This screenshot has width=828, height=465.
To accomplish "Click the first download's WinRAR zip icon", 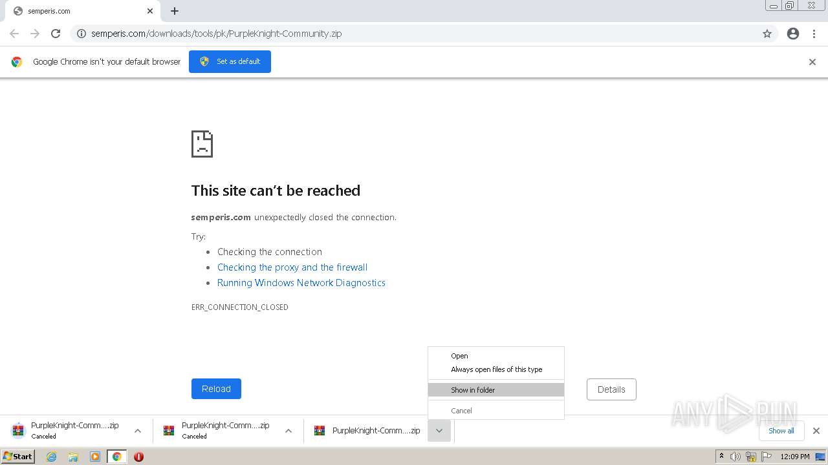I will (x=18, y=431).
